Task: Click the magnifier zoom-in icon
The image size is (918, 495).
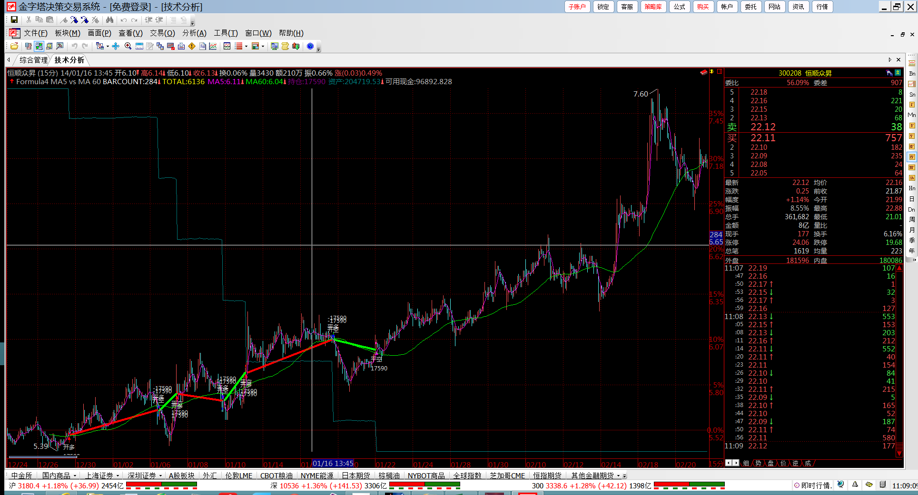Action: point(128,46)
